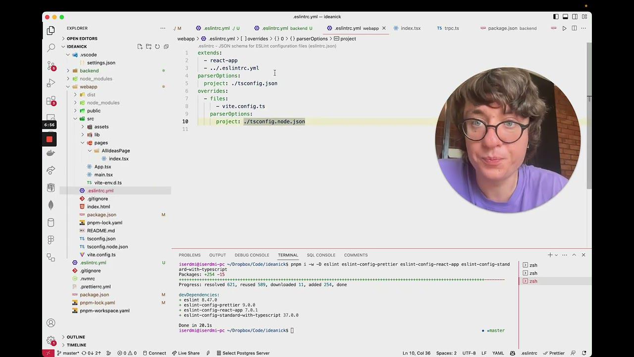Toggle bottom panel visibility in title bar
The width and height of the screenshot is (634, 357).
click(565, 17)
